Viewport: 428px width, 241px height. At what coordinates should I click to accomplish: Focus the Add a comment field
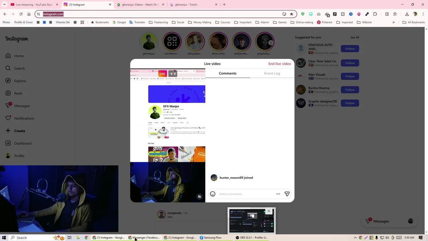tap(246, 194)
